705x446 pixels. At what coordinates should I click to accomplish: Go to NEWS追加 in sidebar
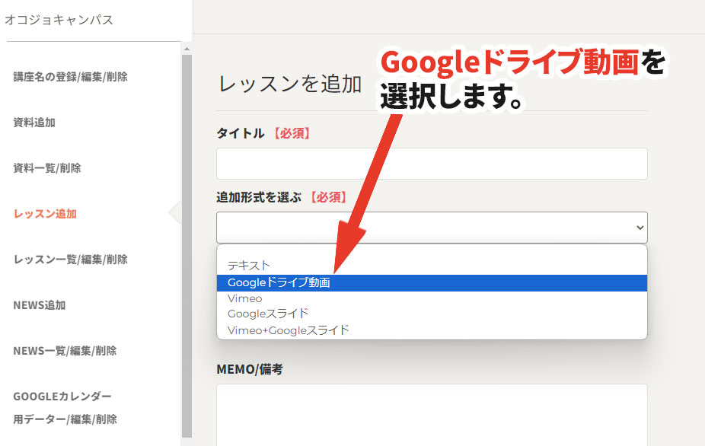point(40,305)
